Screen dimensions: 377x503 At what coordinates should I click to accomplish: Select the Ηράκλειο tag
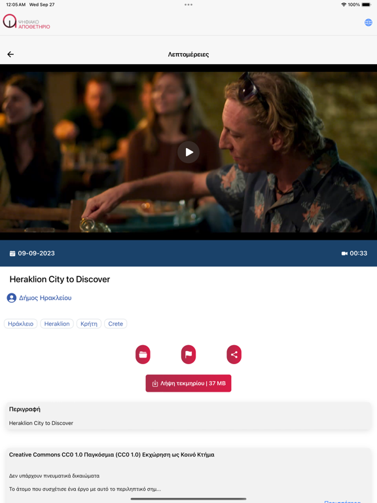[20, 324]
